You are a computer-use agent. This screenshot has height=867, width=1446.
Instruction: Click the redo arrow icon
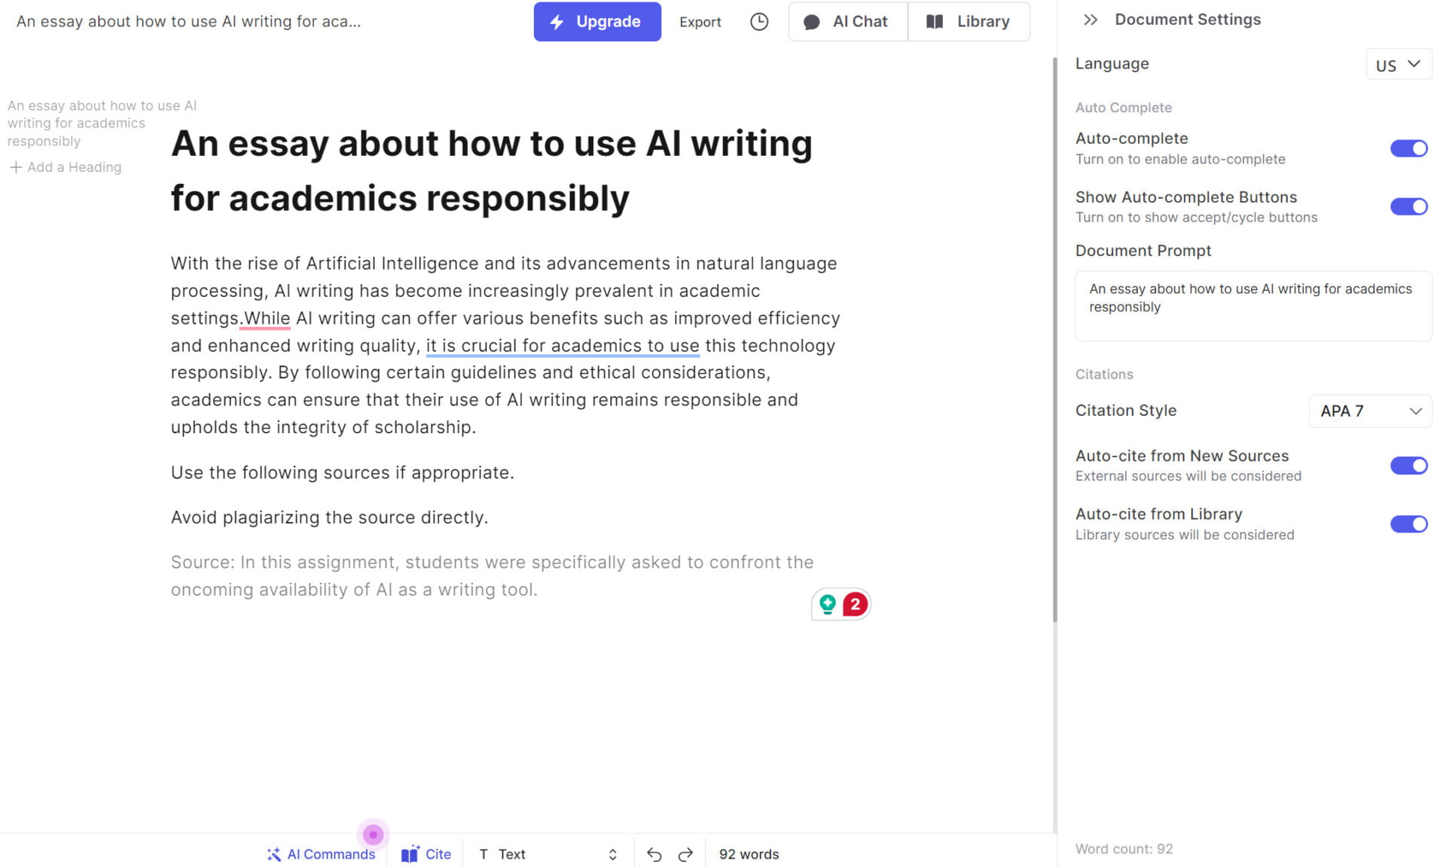pos(686,854)
